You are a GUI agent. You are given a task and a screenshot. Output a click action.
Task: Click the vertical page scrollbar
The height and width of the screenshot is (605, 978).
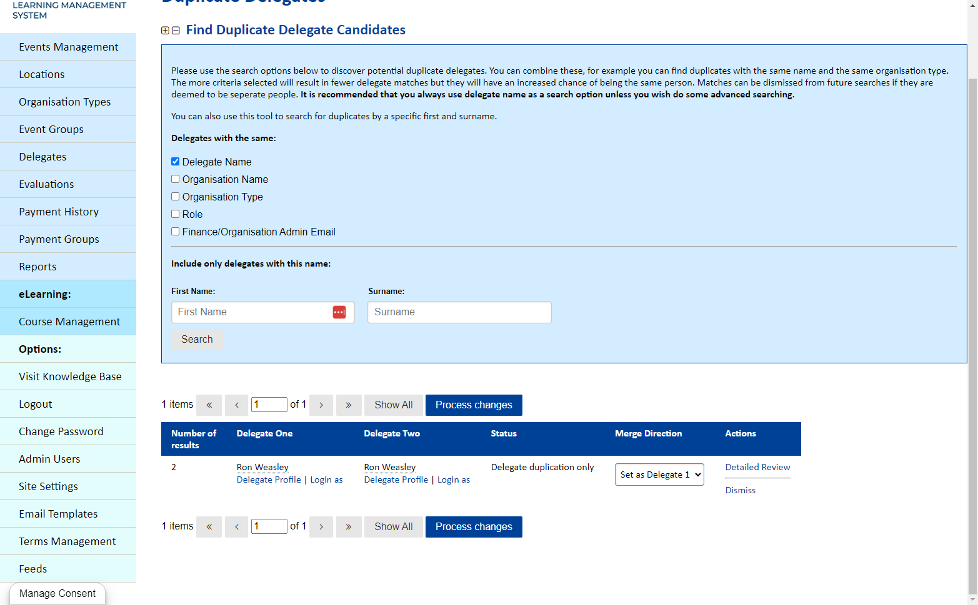[x=972, y=337]
